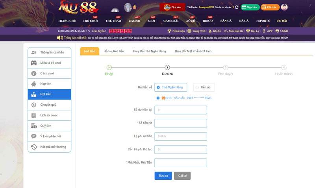Click the blue Đưa ra button

163,176
